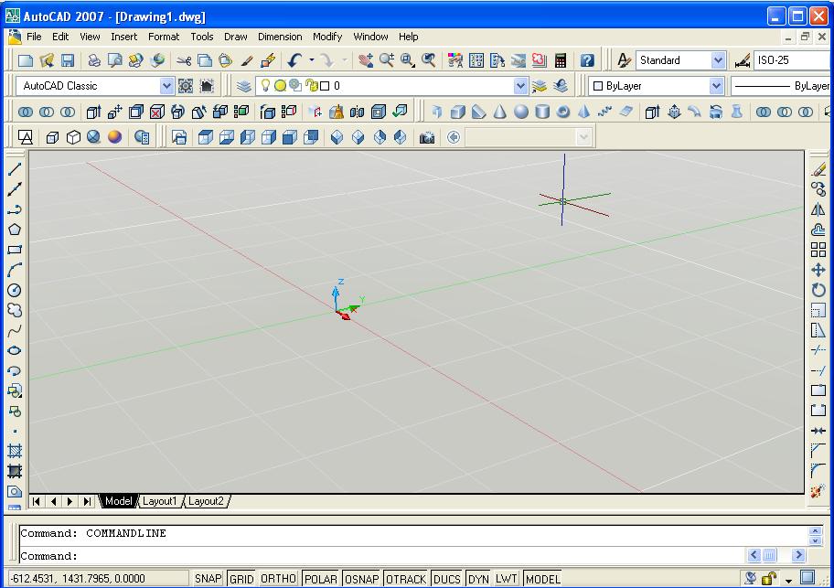Toggle DUCS dynamic UCS in status bar
The width and height of the screenshot is (834, 588).
click(x=447, y=579)
